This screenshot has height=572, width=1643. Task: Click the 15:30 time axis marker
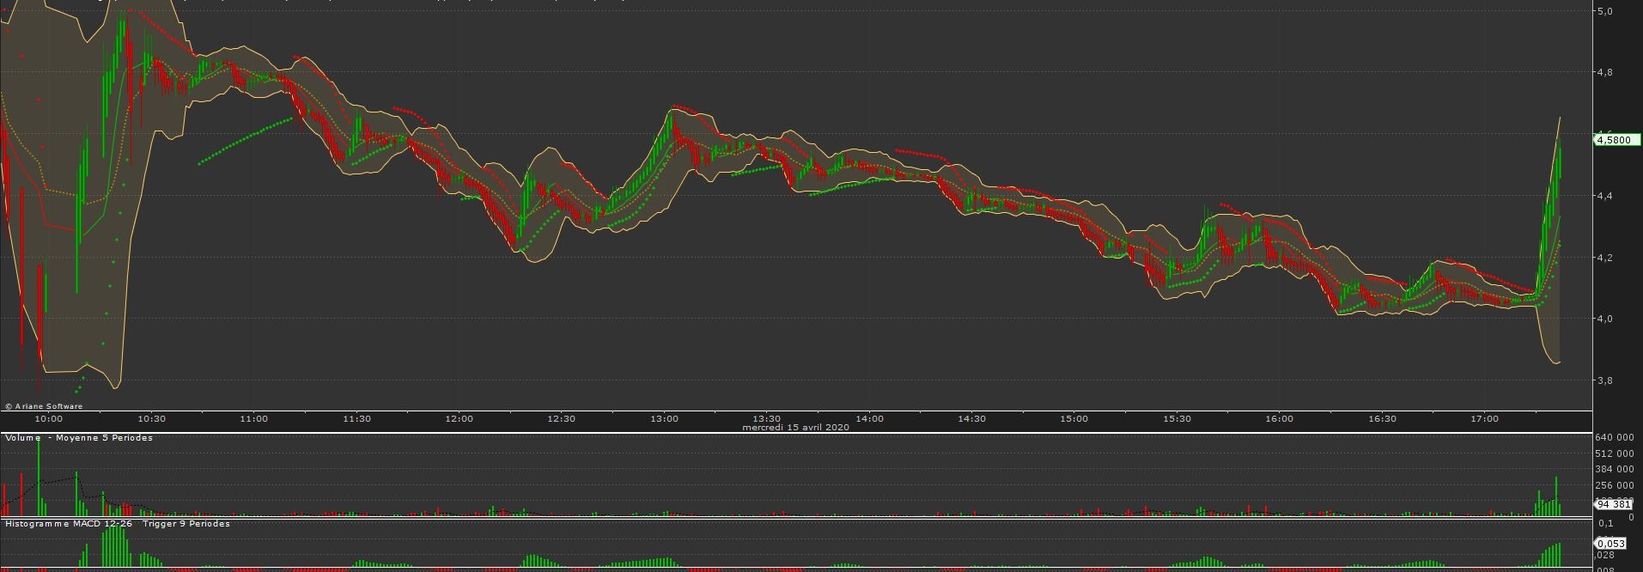pos(1177,419)
